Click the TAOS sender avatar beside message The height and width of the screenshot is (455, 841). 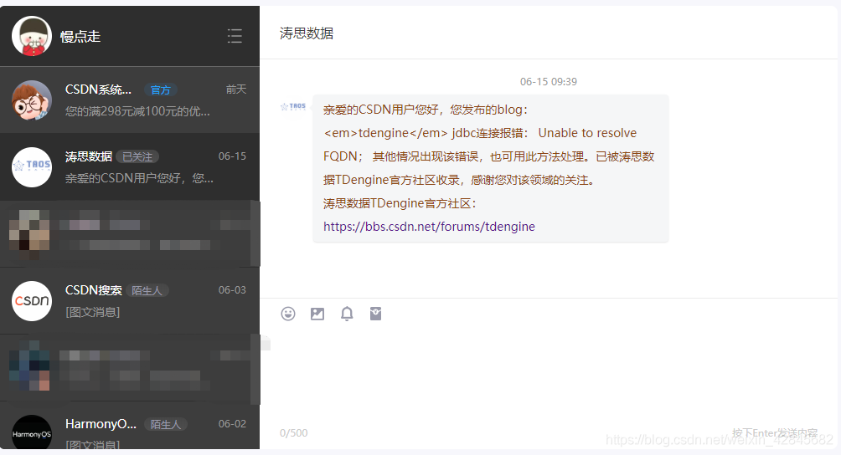[x=293, y=106]
